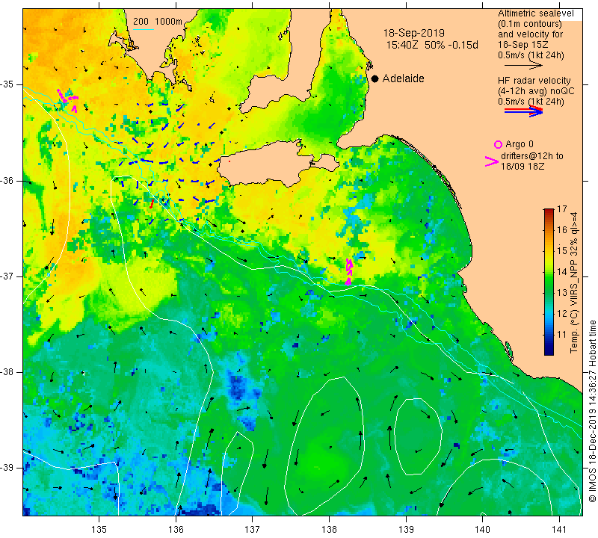Click the red and blue HF radar legend arrow
The width and height of the screenshot is (598, 538).
(x=524, y=111)
